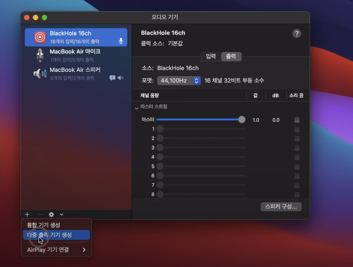Click the 클럭 소스: 기본값 text
Viewport: 353px width, 267px height.
point(162,43)
